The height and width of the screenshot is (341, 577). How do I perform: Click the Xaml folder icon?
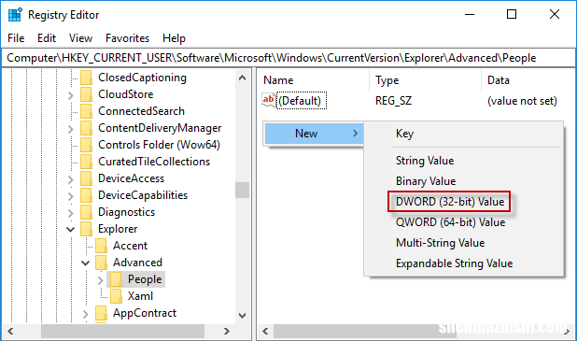[x=116, y=296]
